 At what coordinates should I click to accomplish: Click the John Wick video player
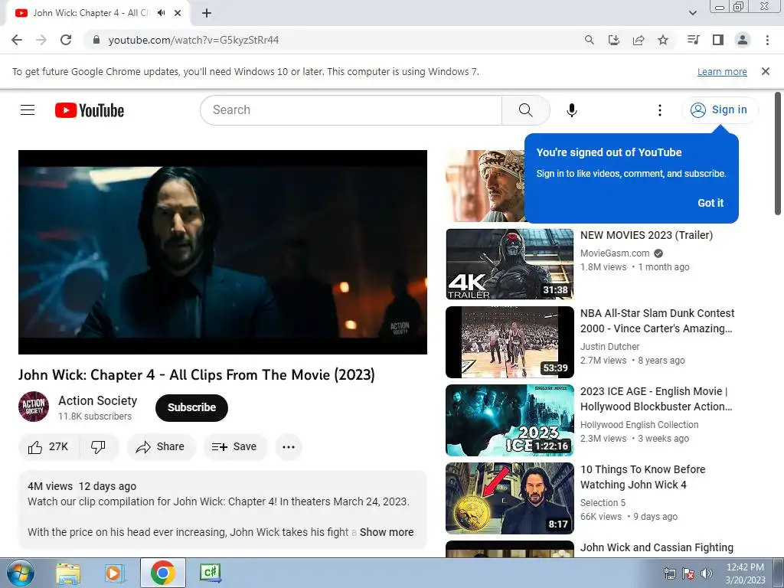pos(223,252)
